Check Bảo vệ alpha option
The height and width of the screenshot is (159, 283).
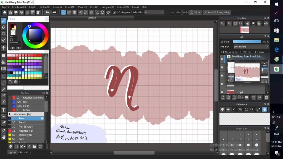pos(222,52)
